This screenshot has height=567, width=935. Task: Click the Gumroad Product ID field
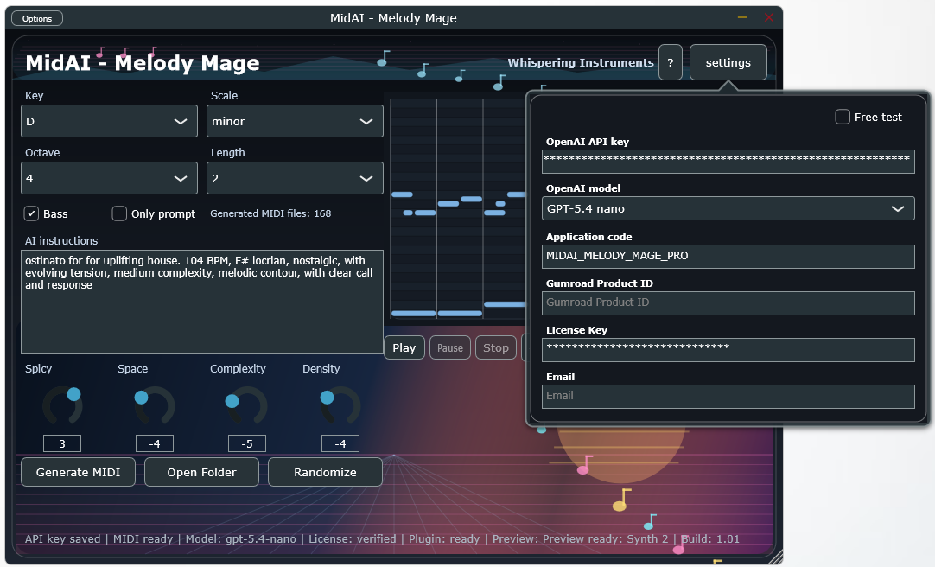(728, 303)
